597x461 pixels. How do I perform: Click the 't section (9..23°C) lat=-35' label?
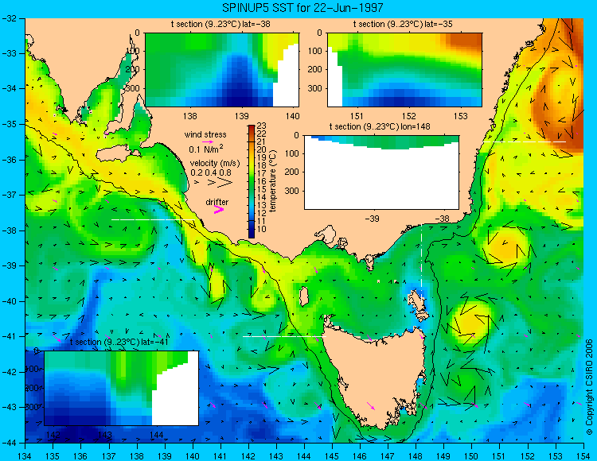(404, 25)
